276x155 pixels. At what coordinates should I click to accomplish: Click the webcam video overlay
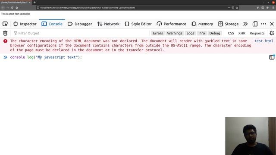(251, 136)
